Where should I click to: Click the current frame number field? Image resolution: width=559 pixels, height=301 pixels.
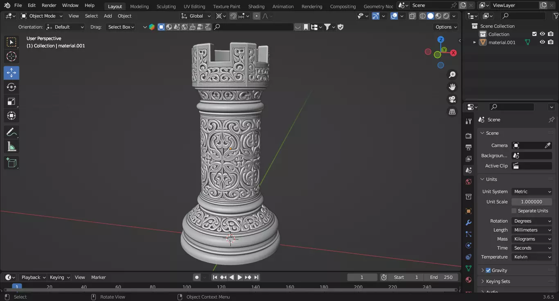[362, 277]
